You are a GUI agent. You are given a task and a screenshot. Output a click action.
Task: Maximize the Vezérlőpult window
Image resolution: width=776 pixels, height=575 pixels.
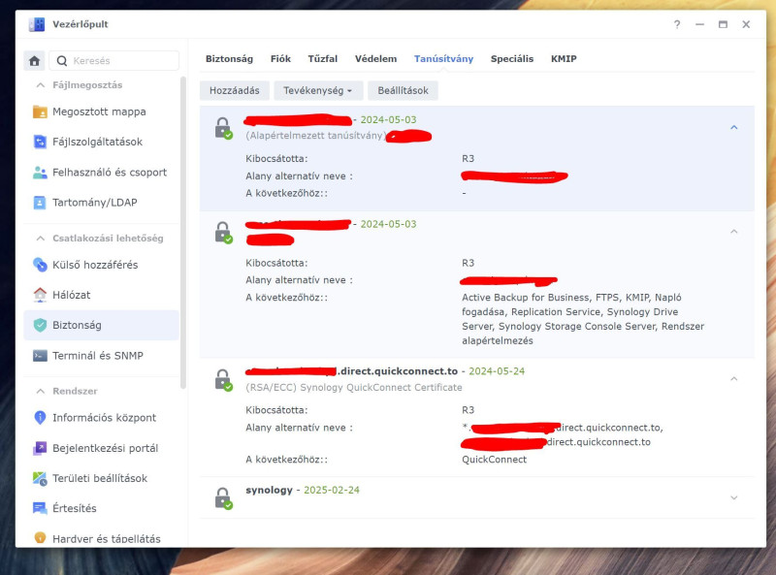tap(723, 24)
